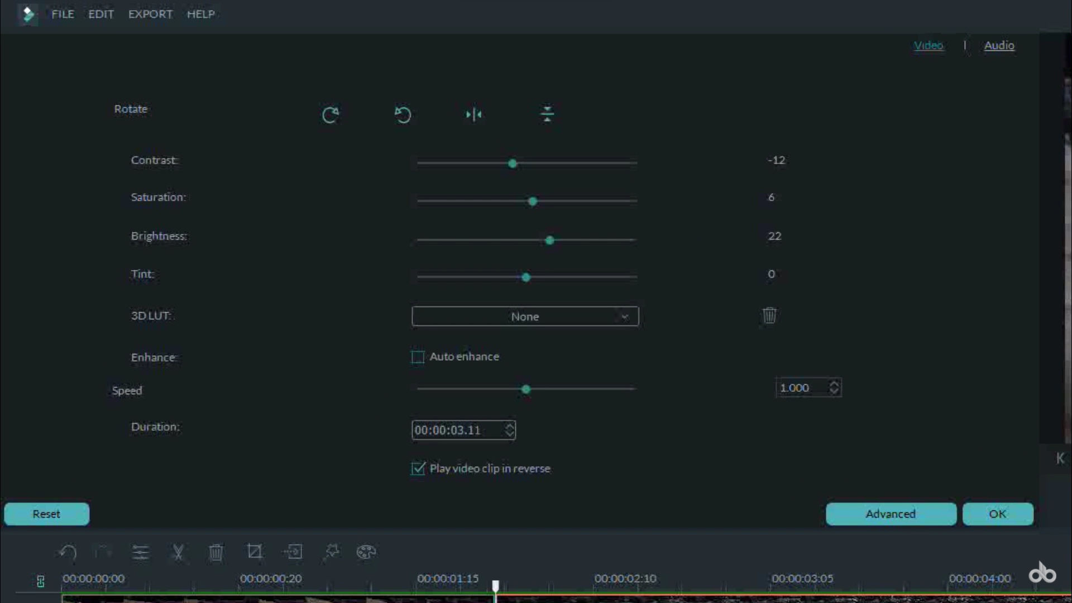Rotate the clip clockwise
The height and width of the screenshot is (603, 1072).
click(330, 115)
